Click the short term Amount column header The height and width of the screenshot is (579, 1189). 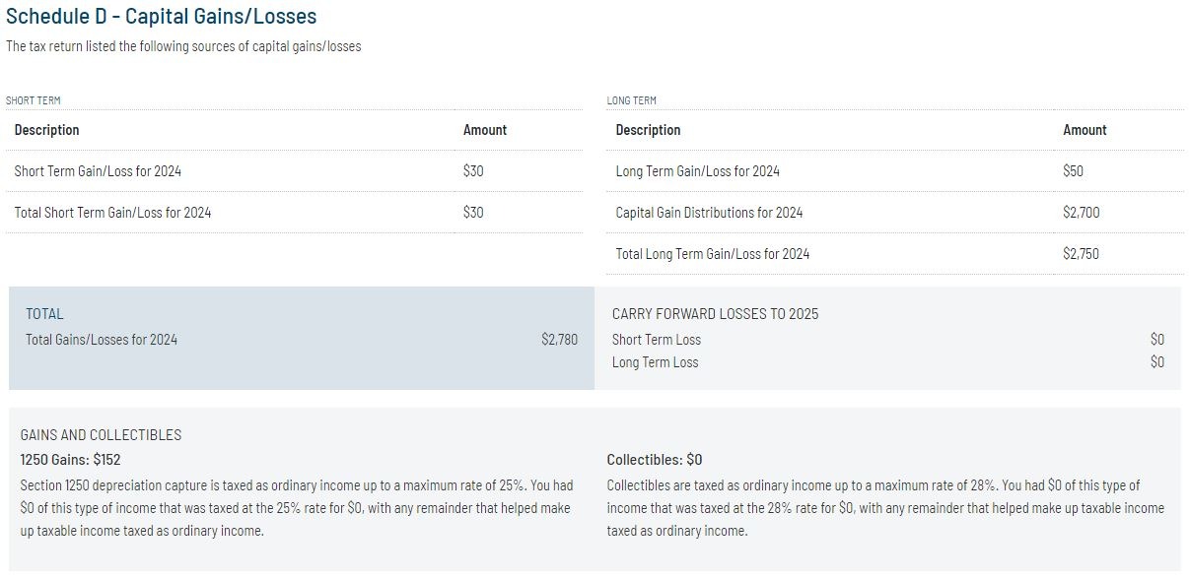(x=484, y=130)
